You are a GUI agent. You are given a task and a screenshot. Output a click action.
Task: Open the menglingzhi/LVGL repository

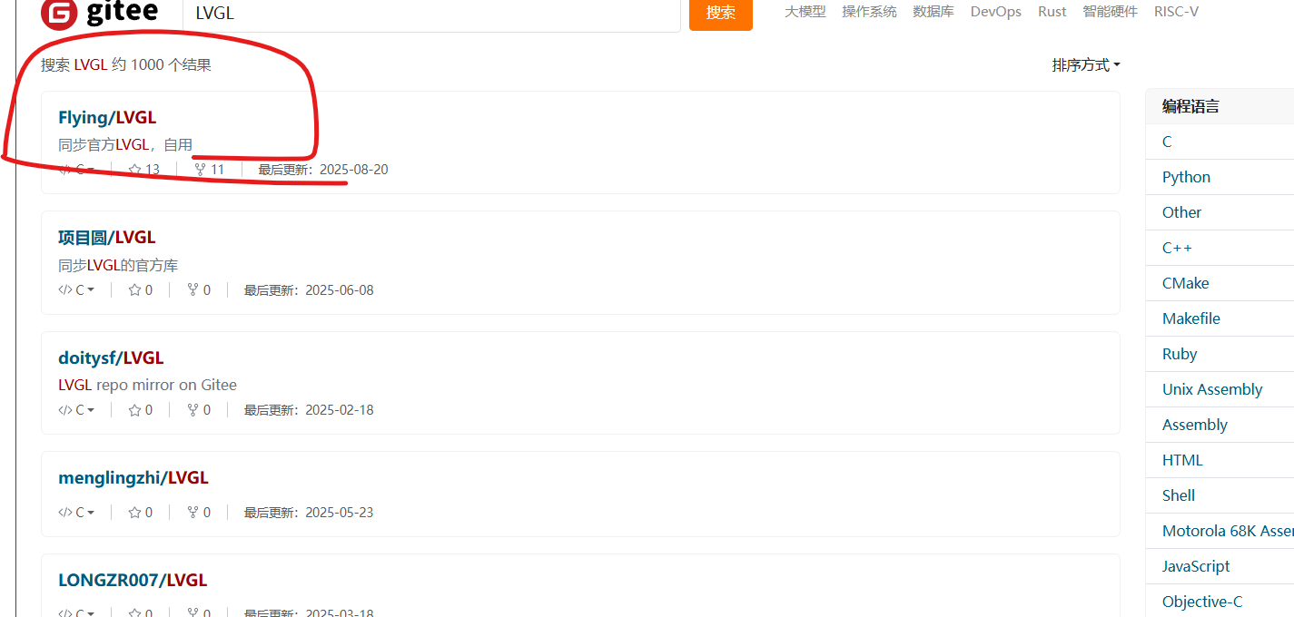tap(133, 477)
